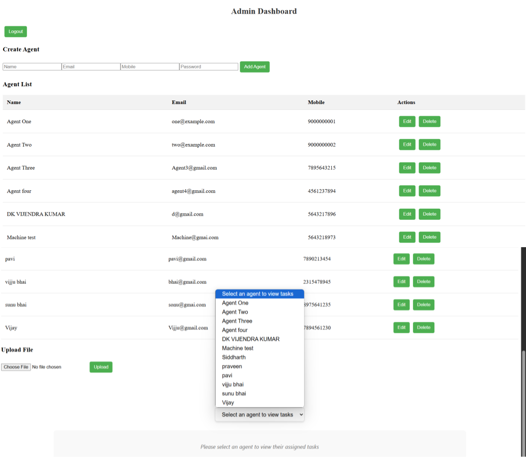Choose pavi in dropdown list
Screen dimensions: 526x457
coord(260,375)
